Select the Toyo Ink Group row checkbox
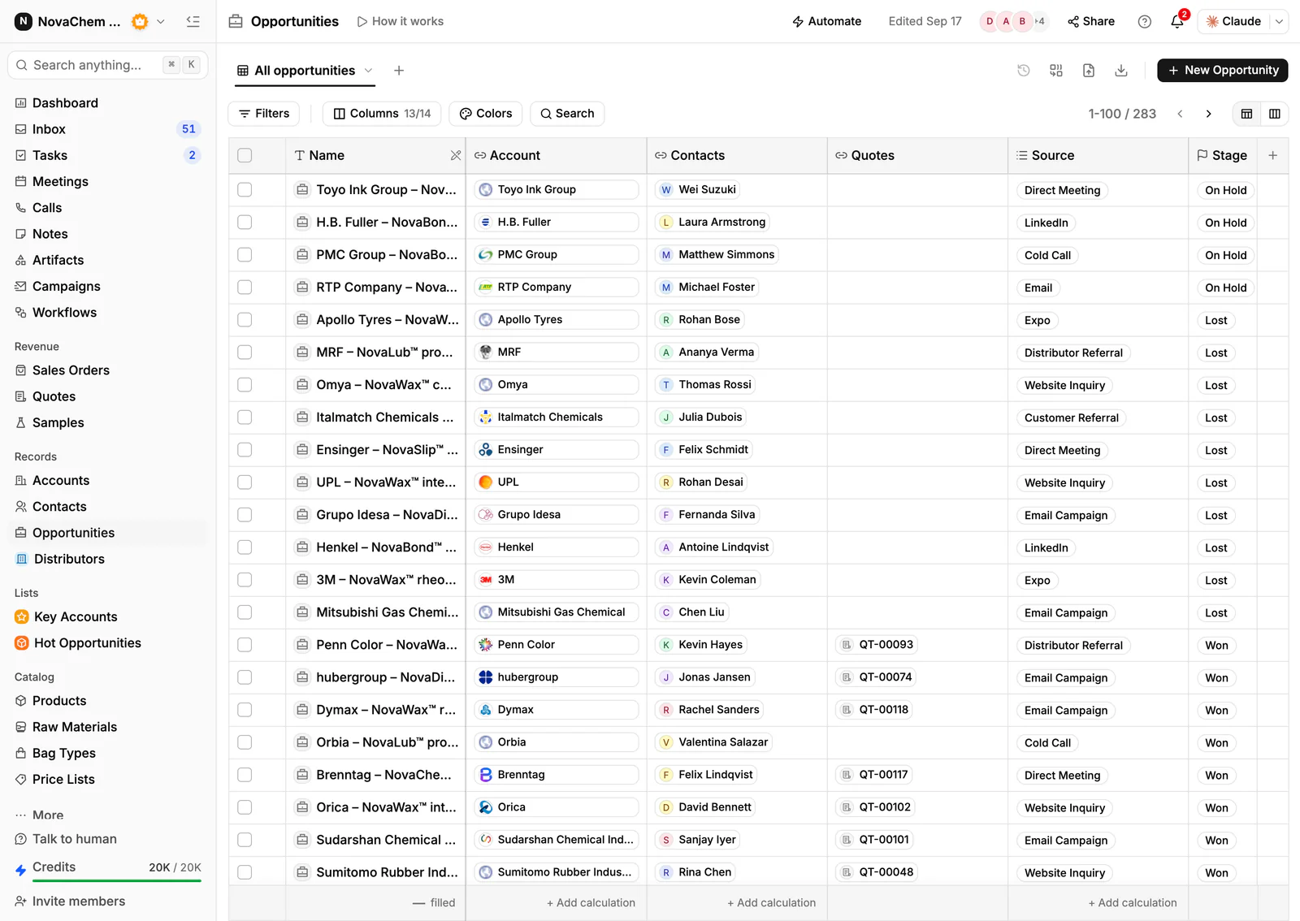This screenshot has height=921, width=1300. click(245, 189)
